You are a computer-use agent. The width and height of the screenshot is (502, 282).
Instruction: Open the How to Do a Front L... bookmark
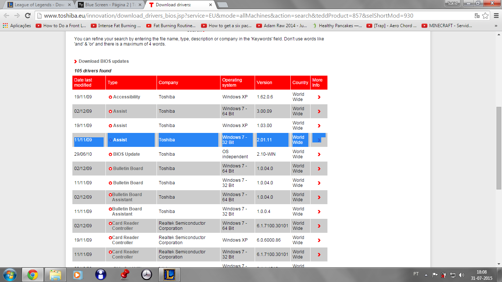point(61,26)
